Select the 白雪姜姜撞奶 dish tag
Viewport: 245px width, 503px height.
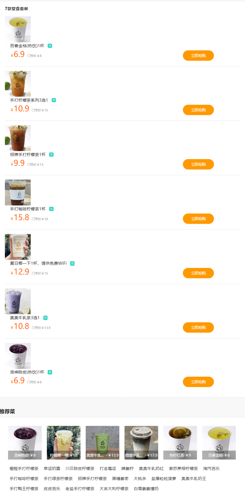coord(146,489)
